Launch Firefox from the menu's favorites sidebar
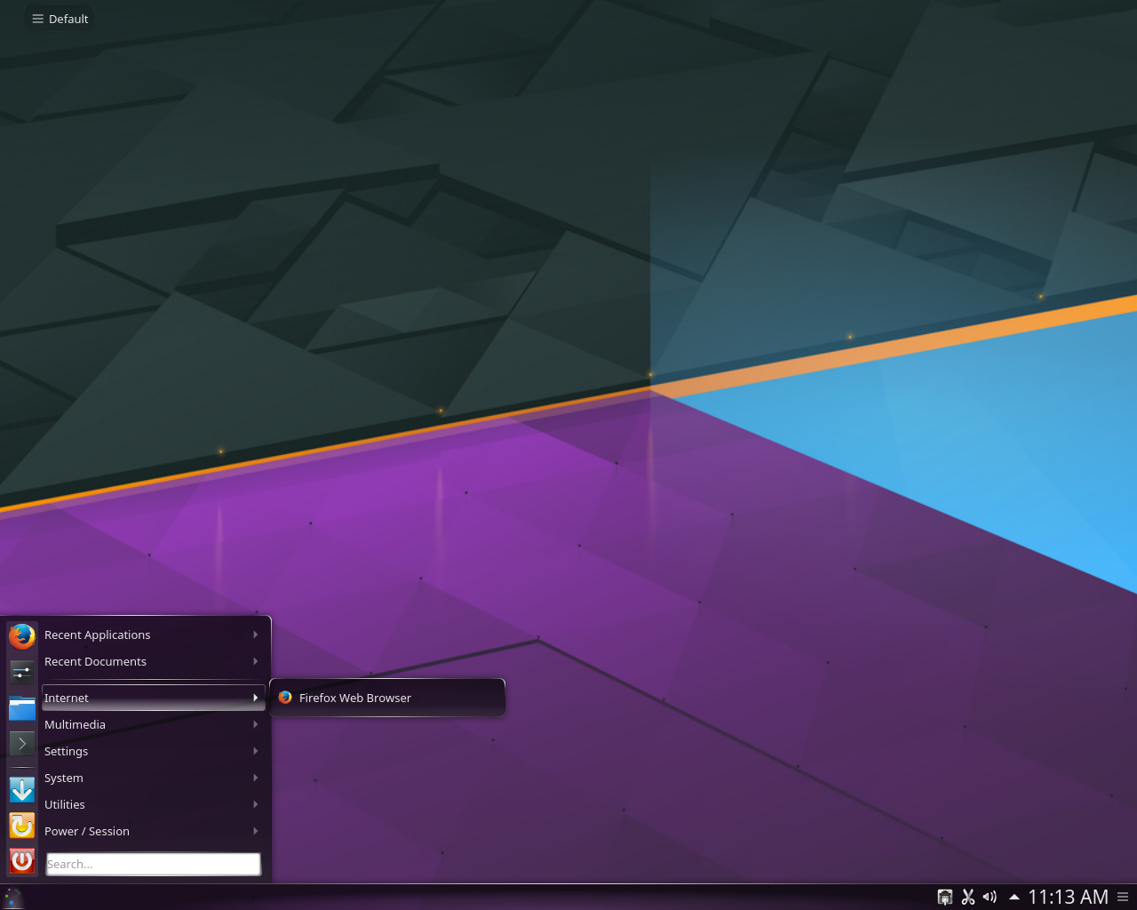 [x=22, y=636]
